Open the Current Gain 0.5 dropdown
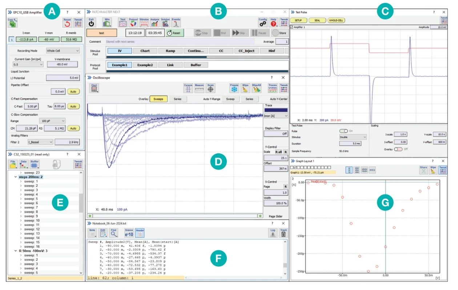The width and height of the screenshot is (458, 290). (x=28, y=64)
